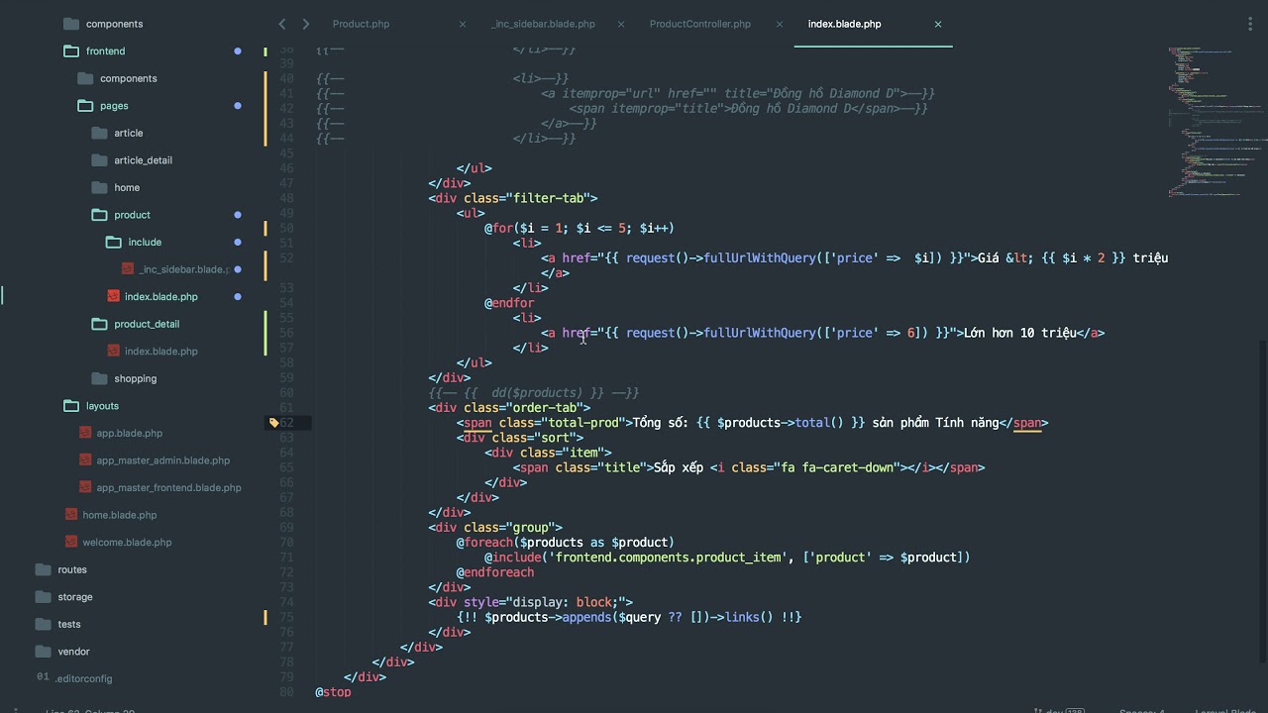Place cursor on the @endfor directive
The height and width of the screenshot is (713, 1268).
pos(508,303)
